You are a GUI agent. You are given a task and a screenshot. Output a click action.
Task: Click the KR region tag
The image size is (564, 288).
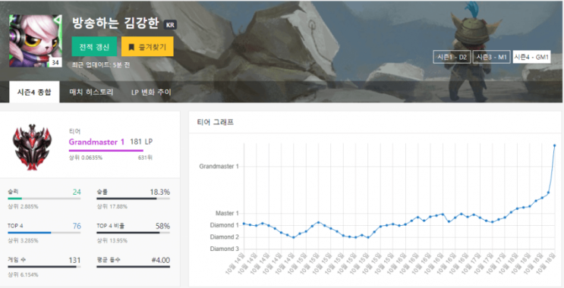click(170, 25)
